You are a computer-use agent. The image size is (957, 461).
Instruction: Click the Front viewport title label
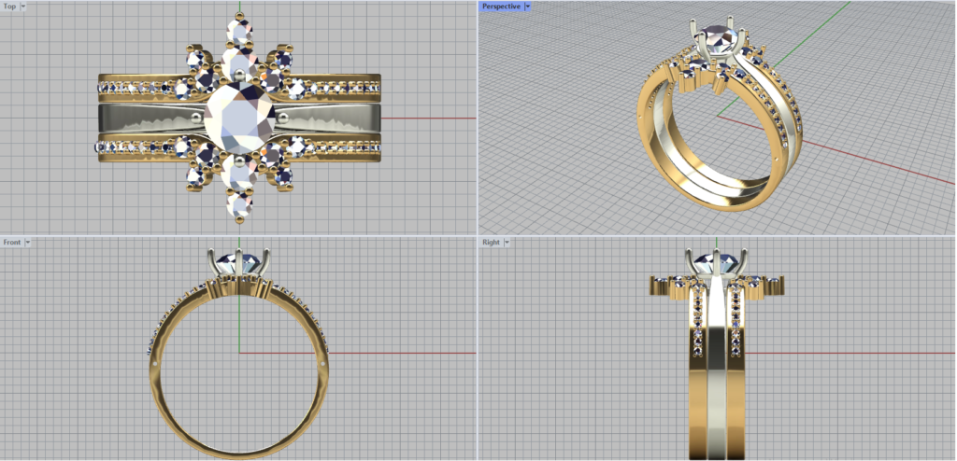point(12,242)
